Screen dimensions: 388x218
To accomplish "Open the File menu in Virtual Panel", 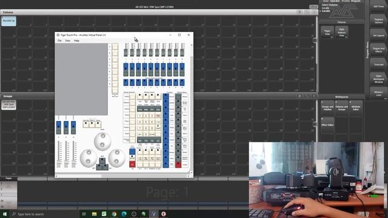I will [x=59, y=41].
